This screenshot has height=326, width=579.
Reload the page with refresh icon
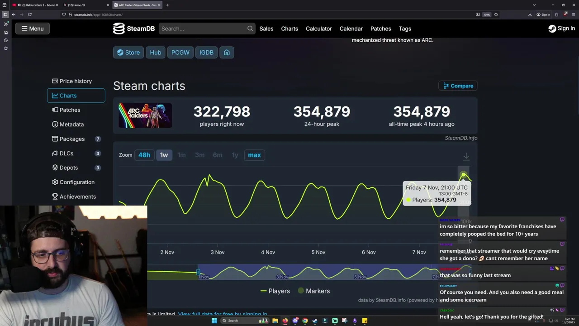coord(30,14)
